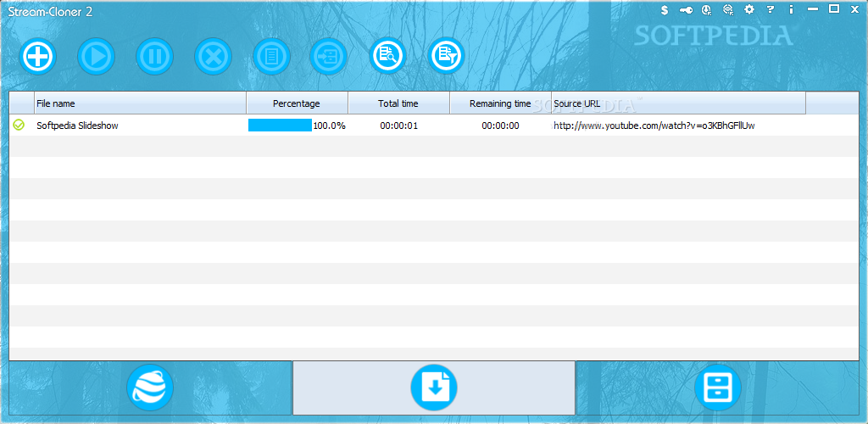Open help with the question mark icon
This screenshot has height=424, width=868.
(x=770, y=9)
